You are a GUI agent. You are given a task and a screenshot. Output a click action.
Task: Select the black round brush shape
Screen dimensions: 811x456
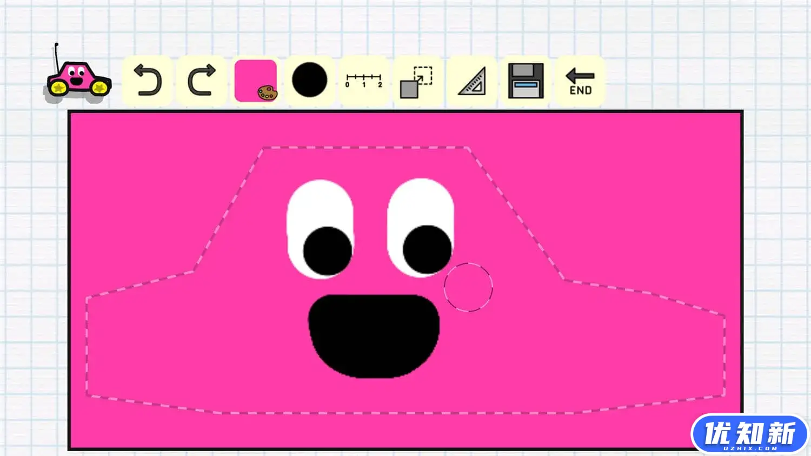tap(309, 80)
